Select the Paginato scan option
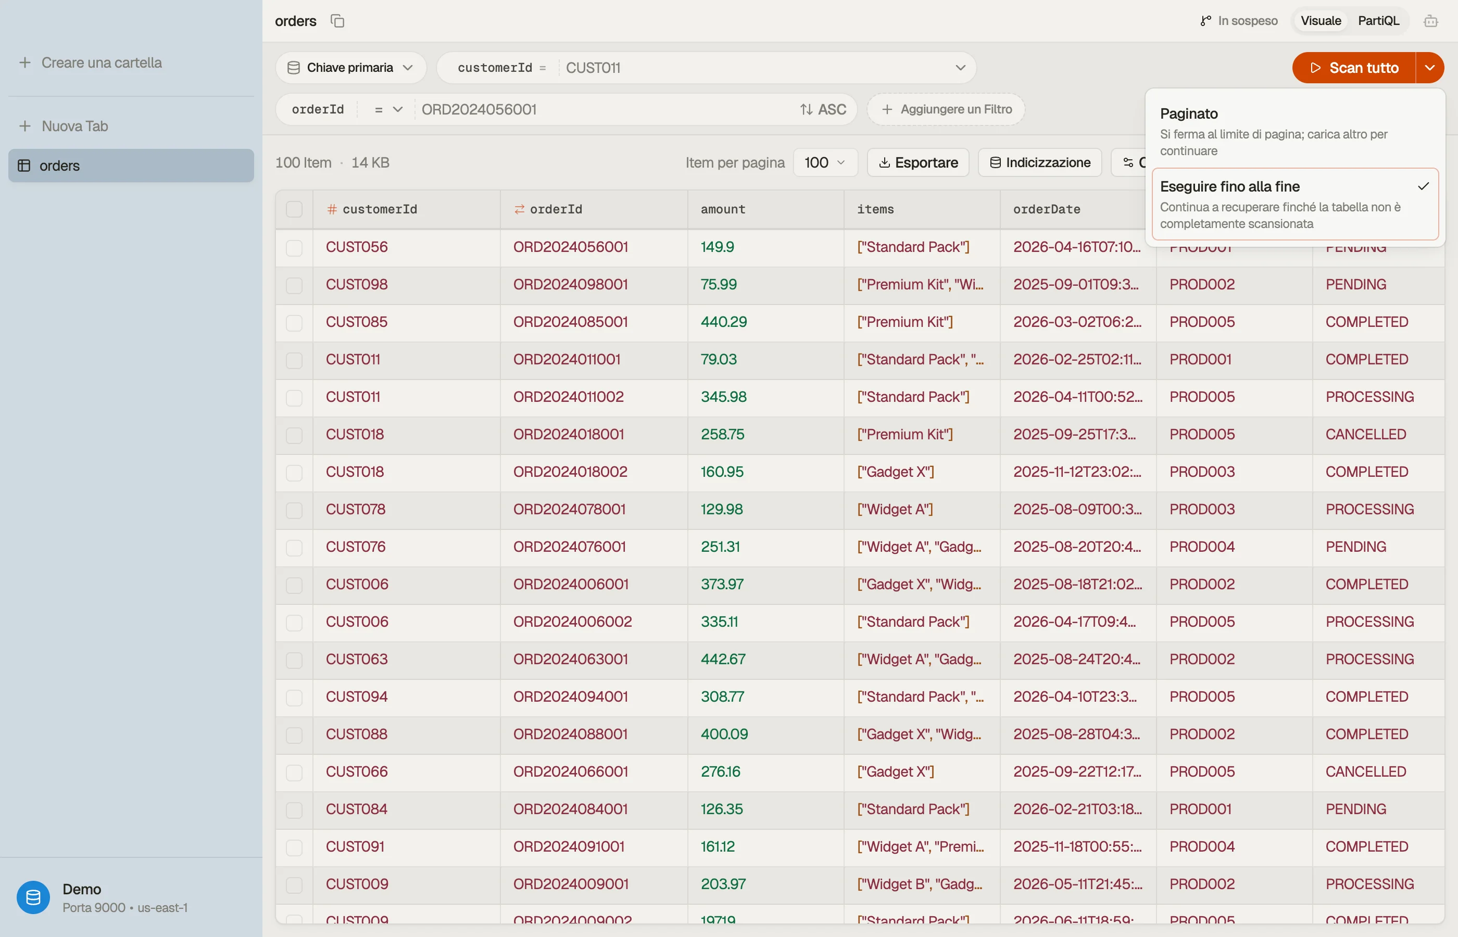1458x937 pixels. point(1294,131)
